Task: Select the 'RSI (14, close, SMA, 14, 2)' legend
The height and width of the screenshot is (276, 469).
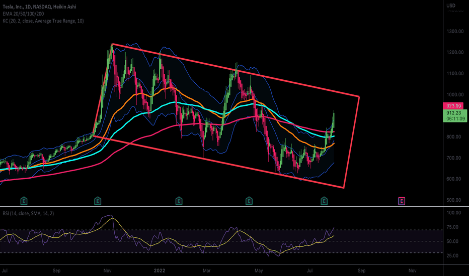Action: coord(28,213)
